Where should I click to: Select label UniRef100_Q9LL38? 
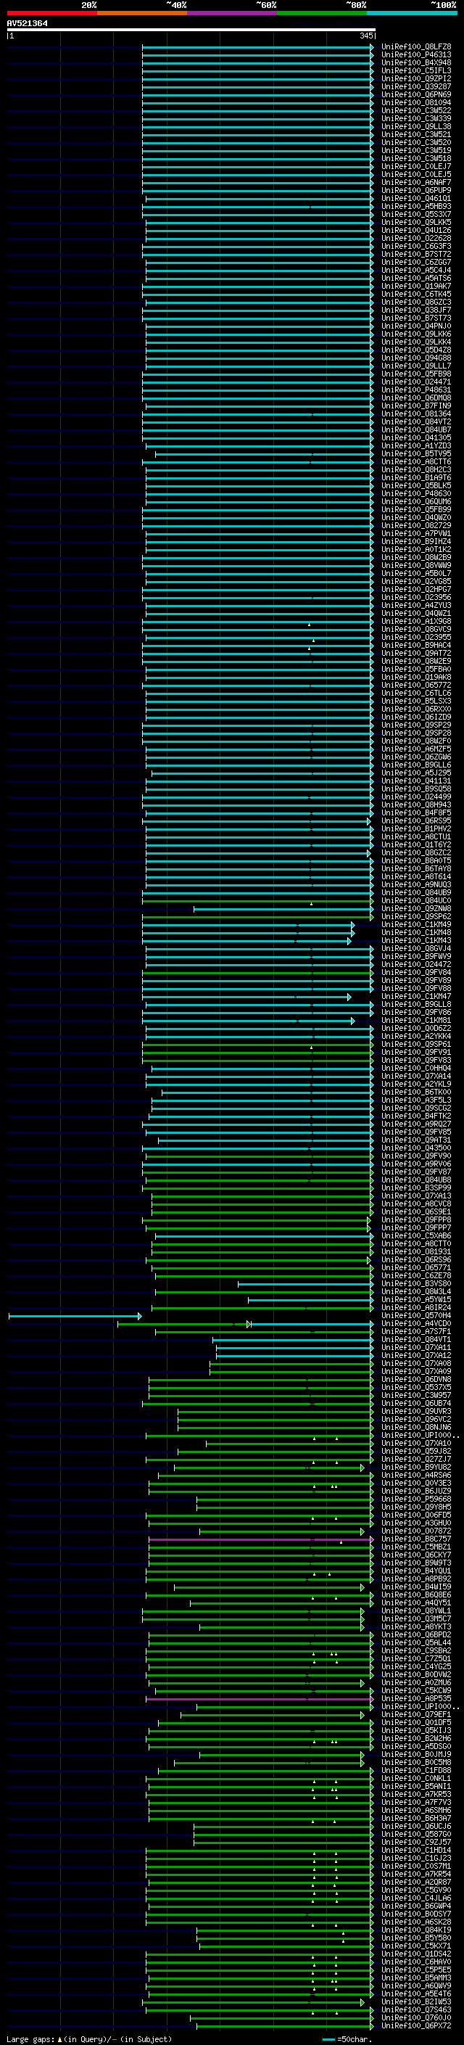416,126
